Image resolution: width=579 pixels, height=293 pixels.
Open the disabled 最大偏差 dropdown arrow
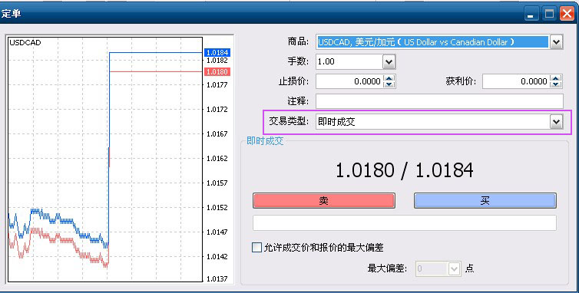(x=454, y=268)
